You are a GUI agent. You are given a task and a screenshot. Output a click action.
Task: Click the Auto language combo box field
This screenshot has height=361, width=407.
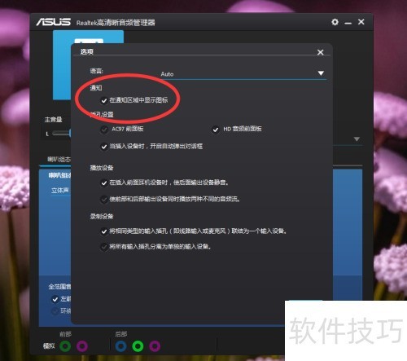pos(243,74)
